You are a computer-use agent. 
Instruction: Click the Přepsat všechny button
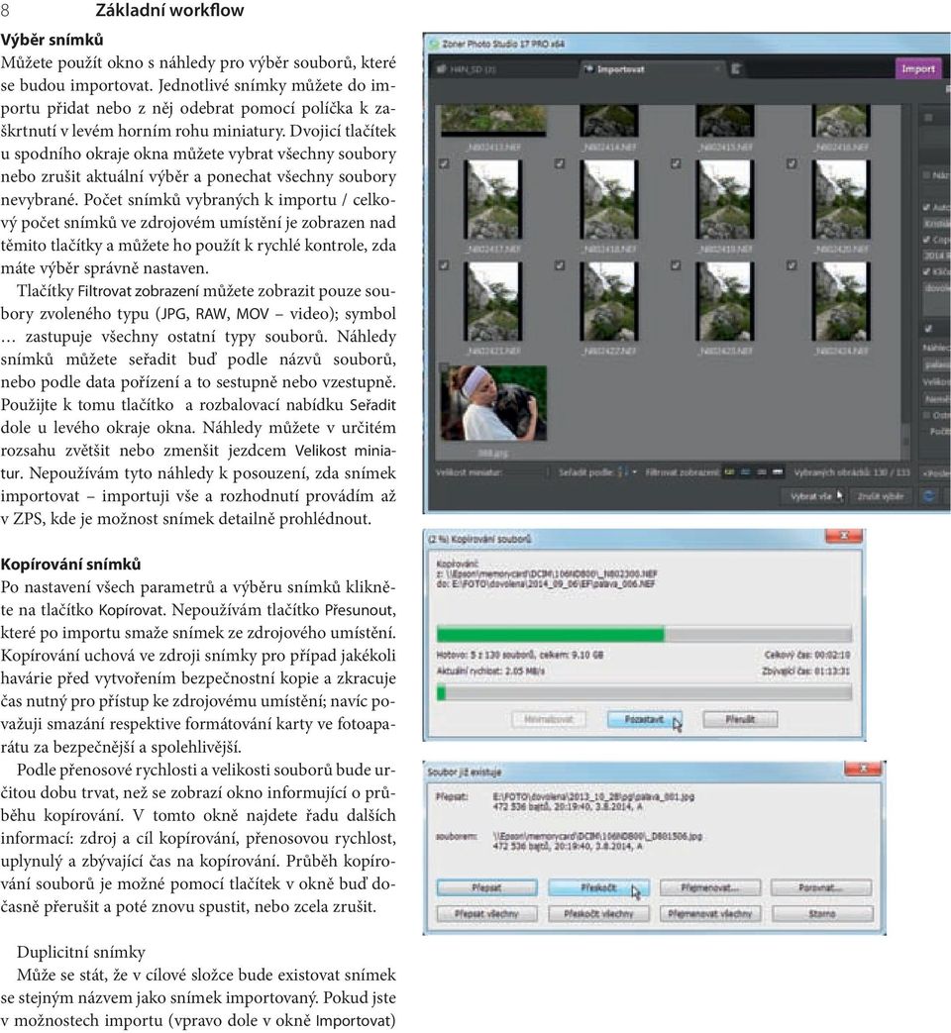point(486,914)
